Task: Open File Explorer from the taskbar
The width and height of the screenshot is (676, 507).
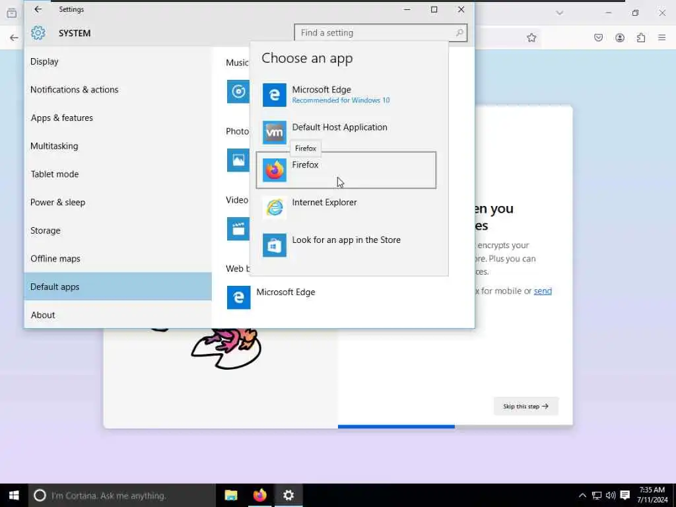Action: click(x=231, y=495)
